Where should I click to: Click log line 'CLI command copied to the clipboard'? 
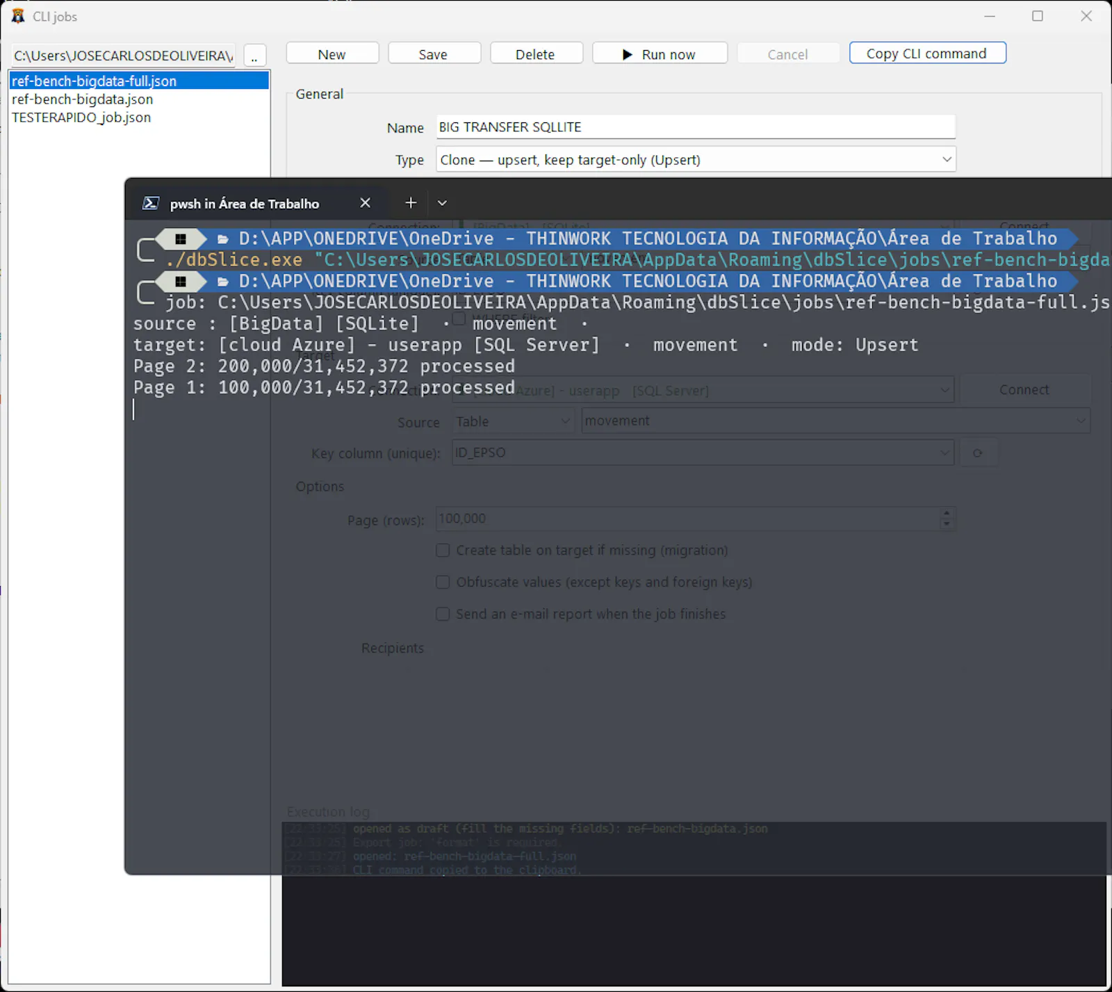pyautogui.click(x=467, y=870)
